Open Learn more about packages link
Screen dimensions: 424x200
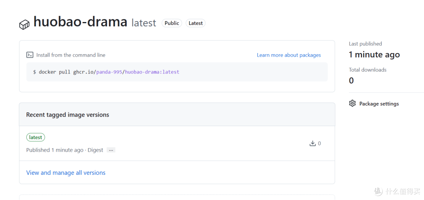(x=289, y=55)
